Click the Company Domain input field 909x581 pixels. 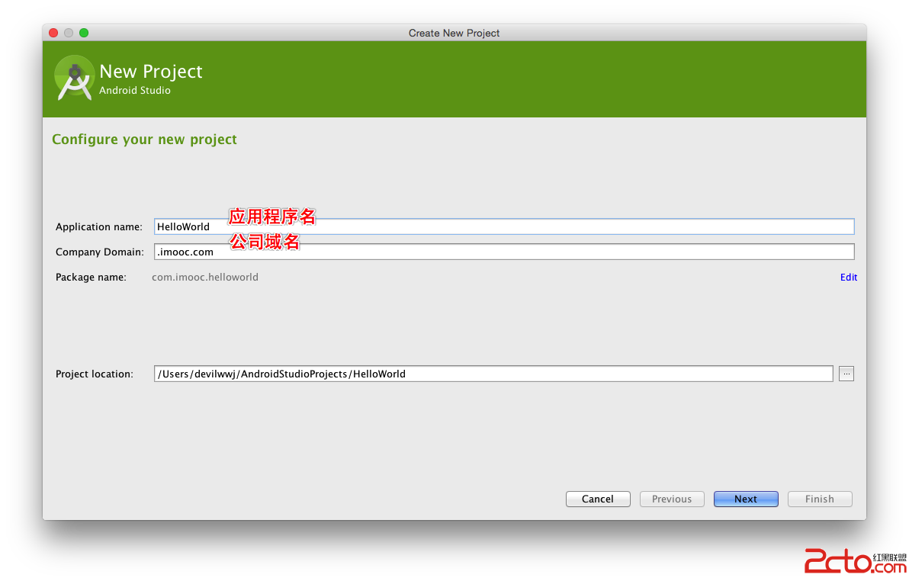(504, 252)
